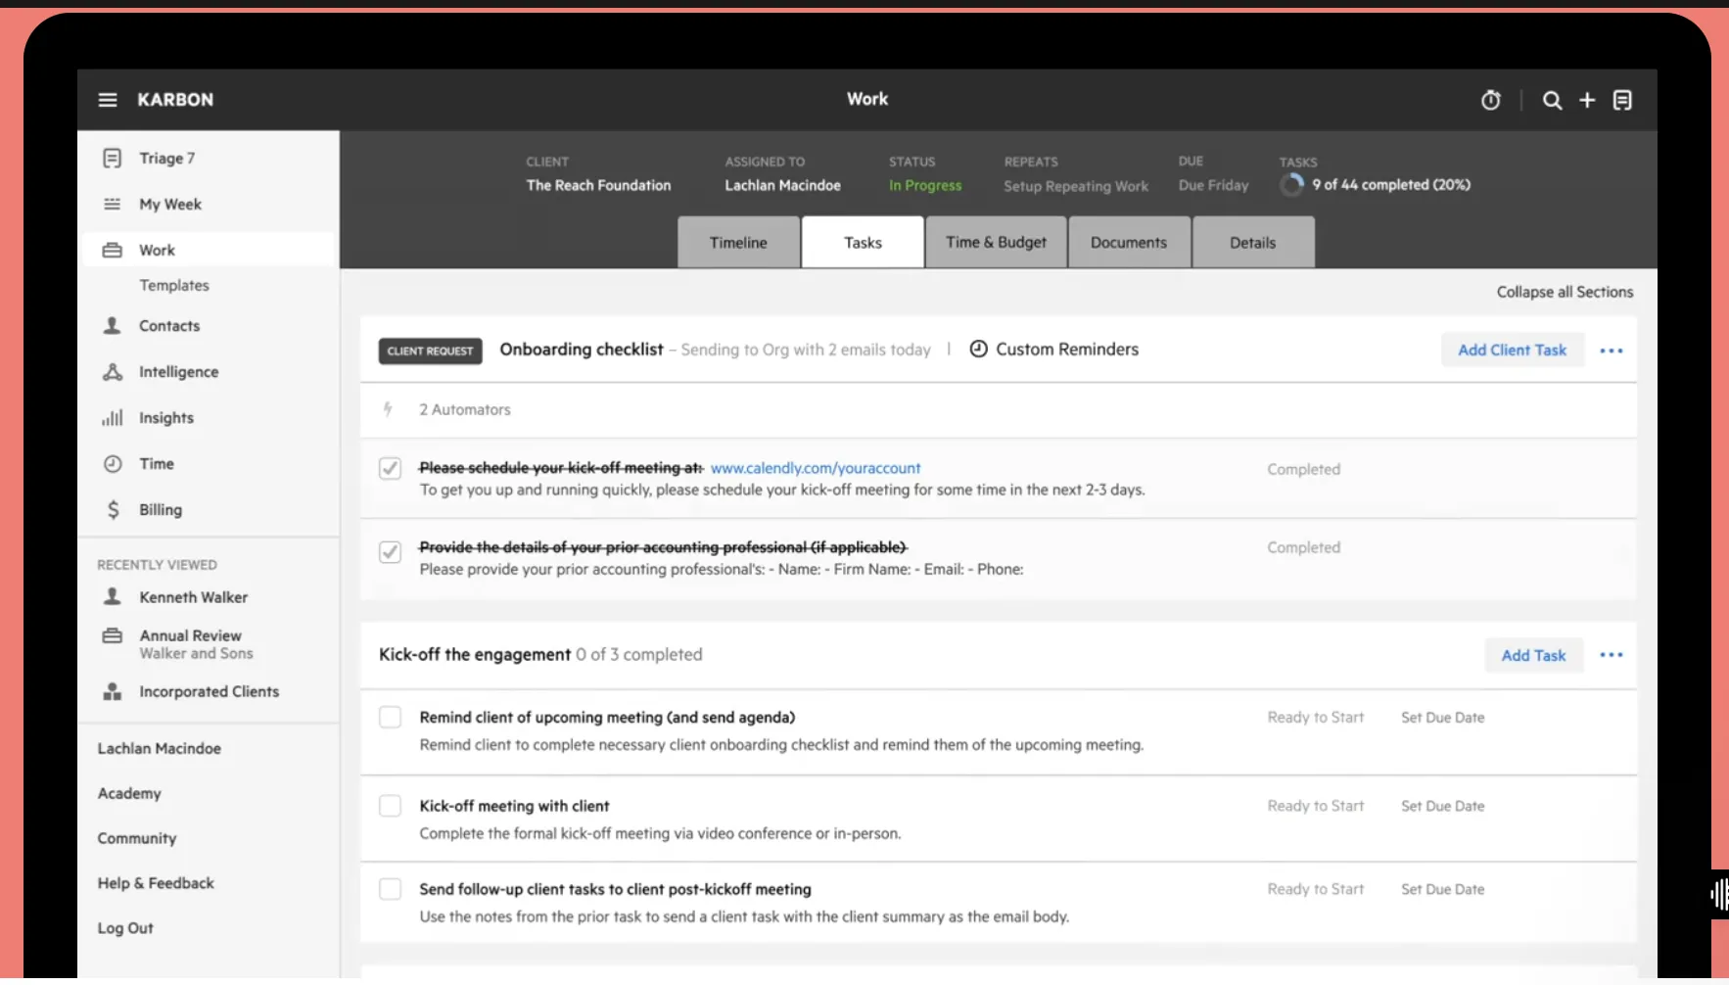Open Billing from the sidebar
The image size is (1729, 985).
pos(160,510)
